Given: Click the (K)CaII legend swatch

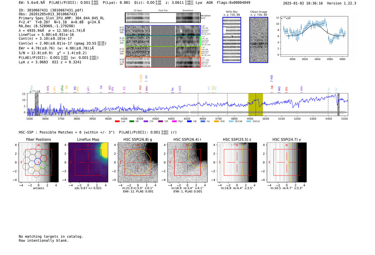Looking at the screenshot, I should (231, 121).
